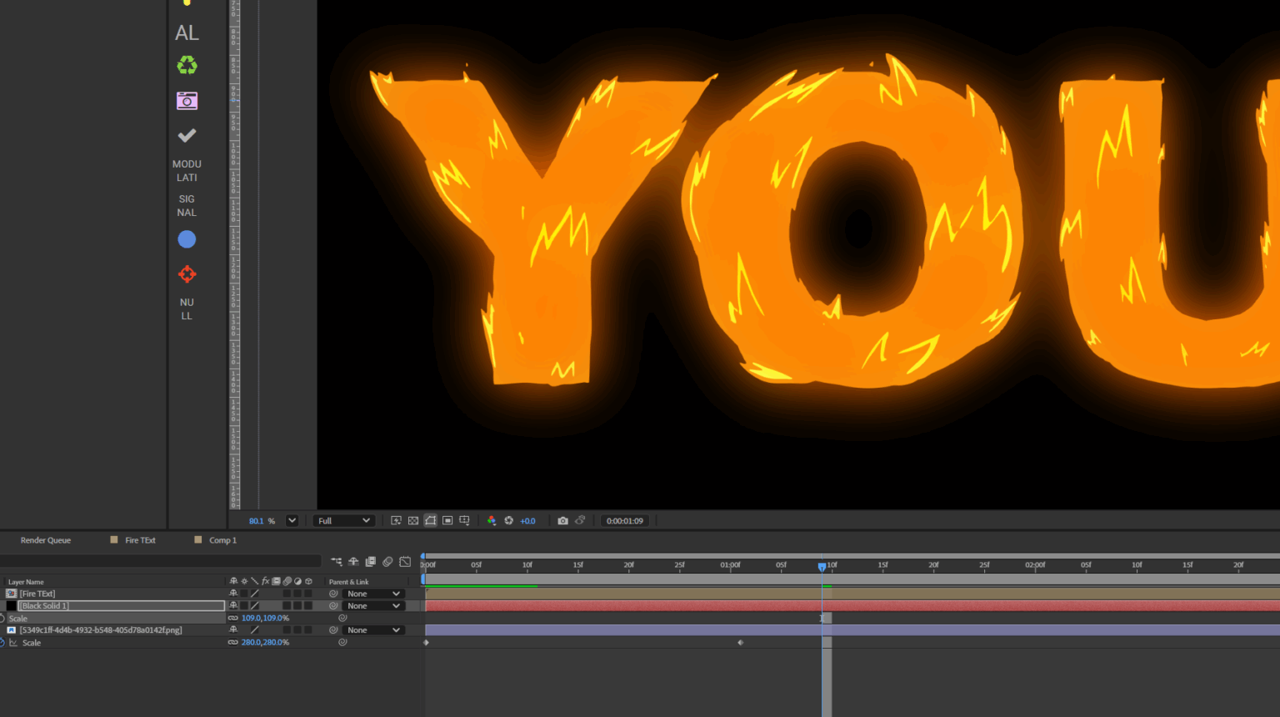Take a snapshot with the camera icon
Image resolution: width=1280 pixels, height=717 pixels.
click(562, 520)
